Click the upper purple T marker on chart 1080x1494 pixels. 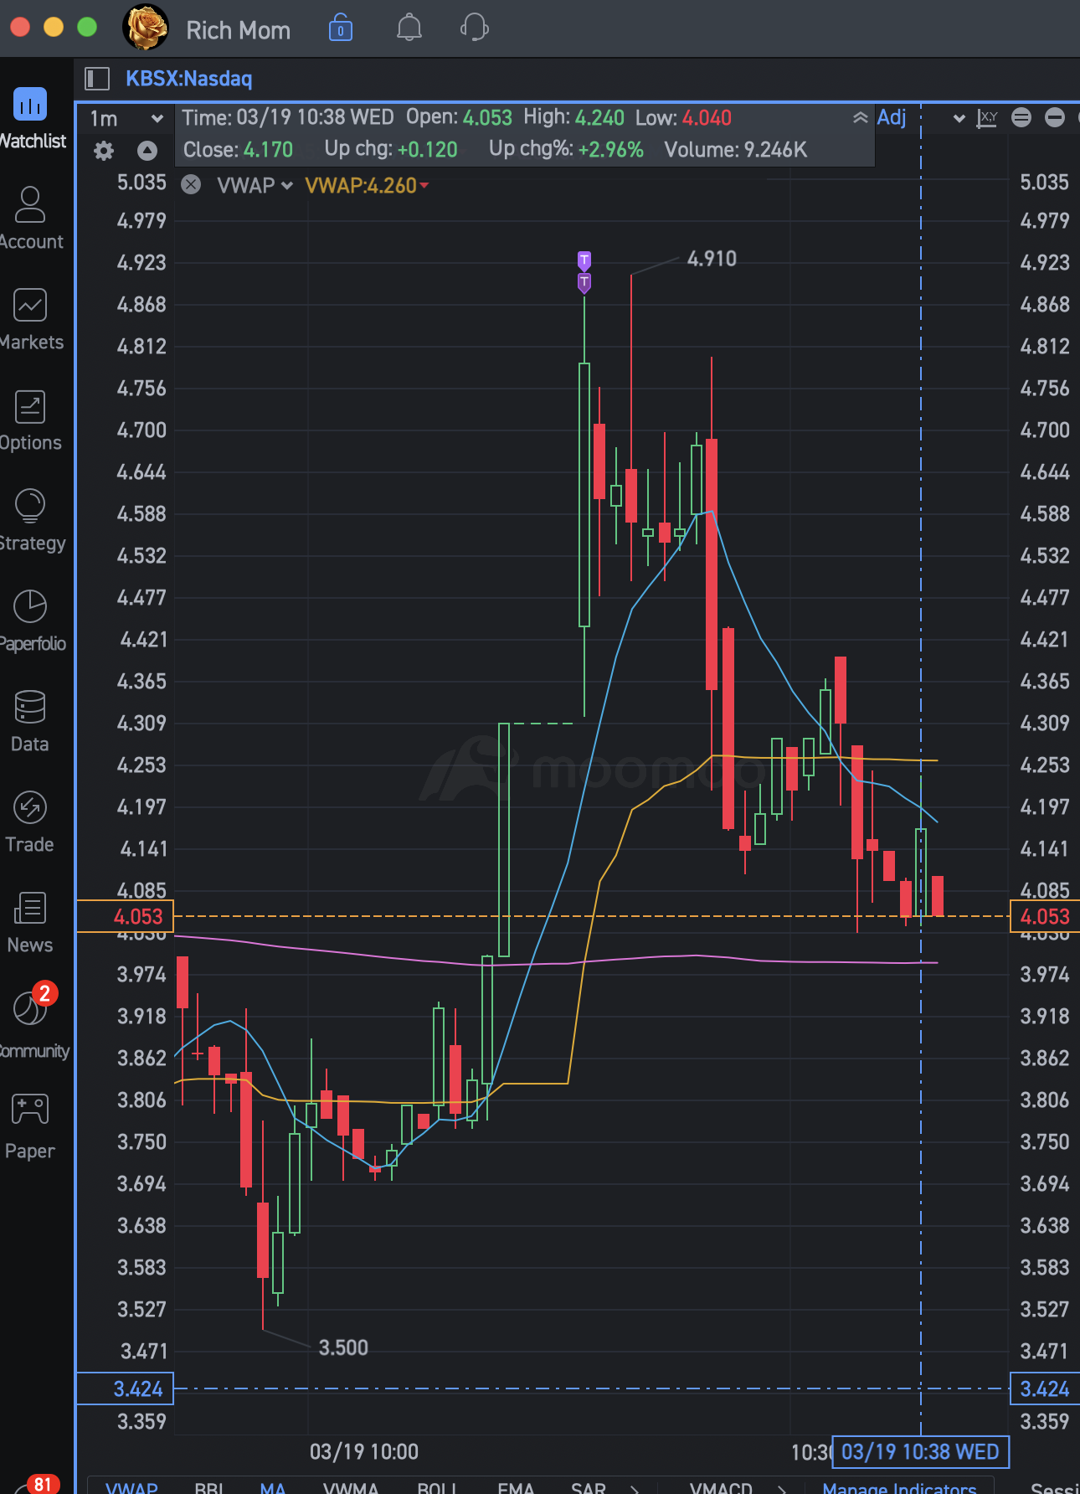584,260
